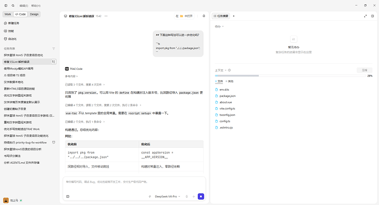Add a new panel tab with the plus icon
This screenshot has width=379, height=205.
(x=234, y=16)
